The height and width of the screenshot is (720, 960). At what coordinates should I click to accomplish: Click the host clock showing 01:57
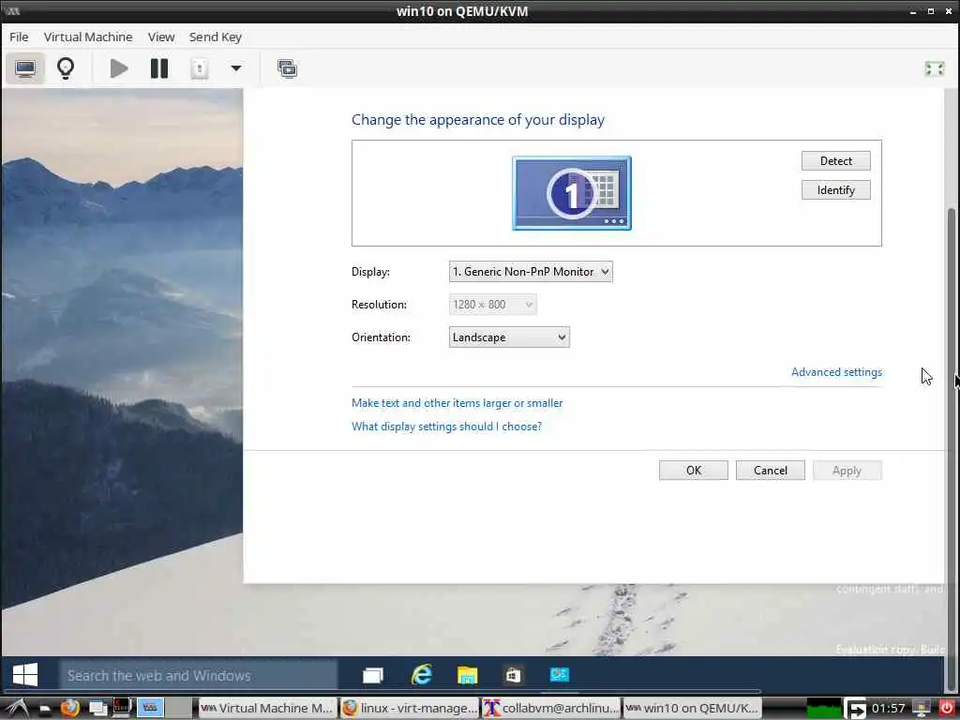(889, 709)
